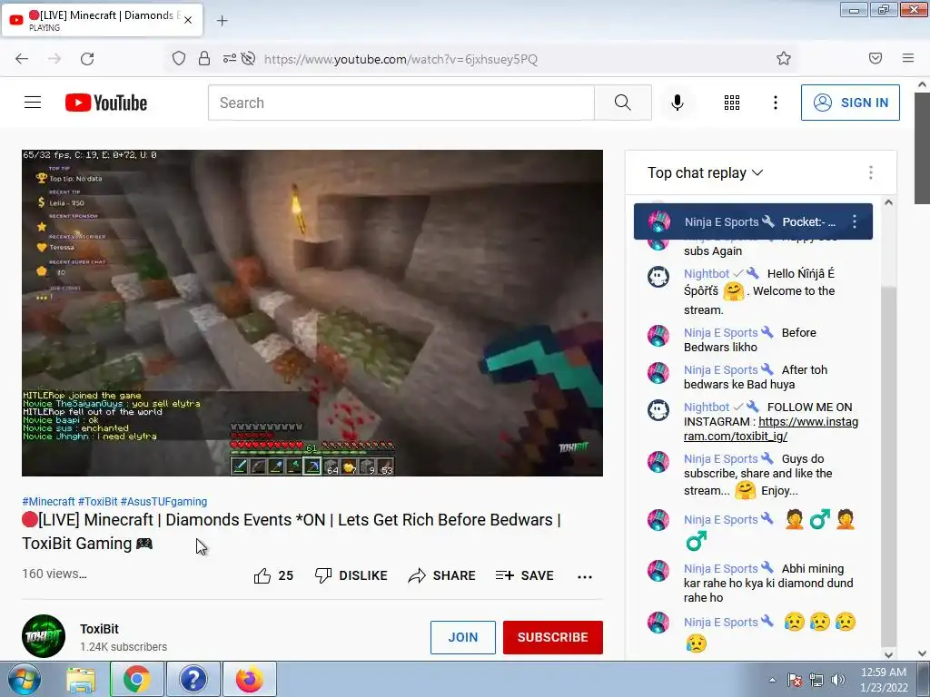
Task: Open Action Center flag icon in tray
Action: point(795,680)
